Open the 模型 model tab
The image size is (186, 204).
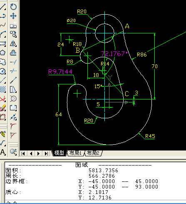pos(59,153)
